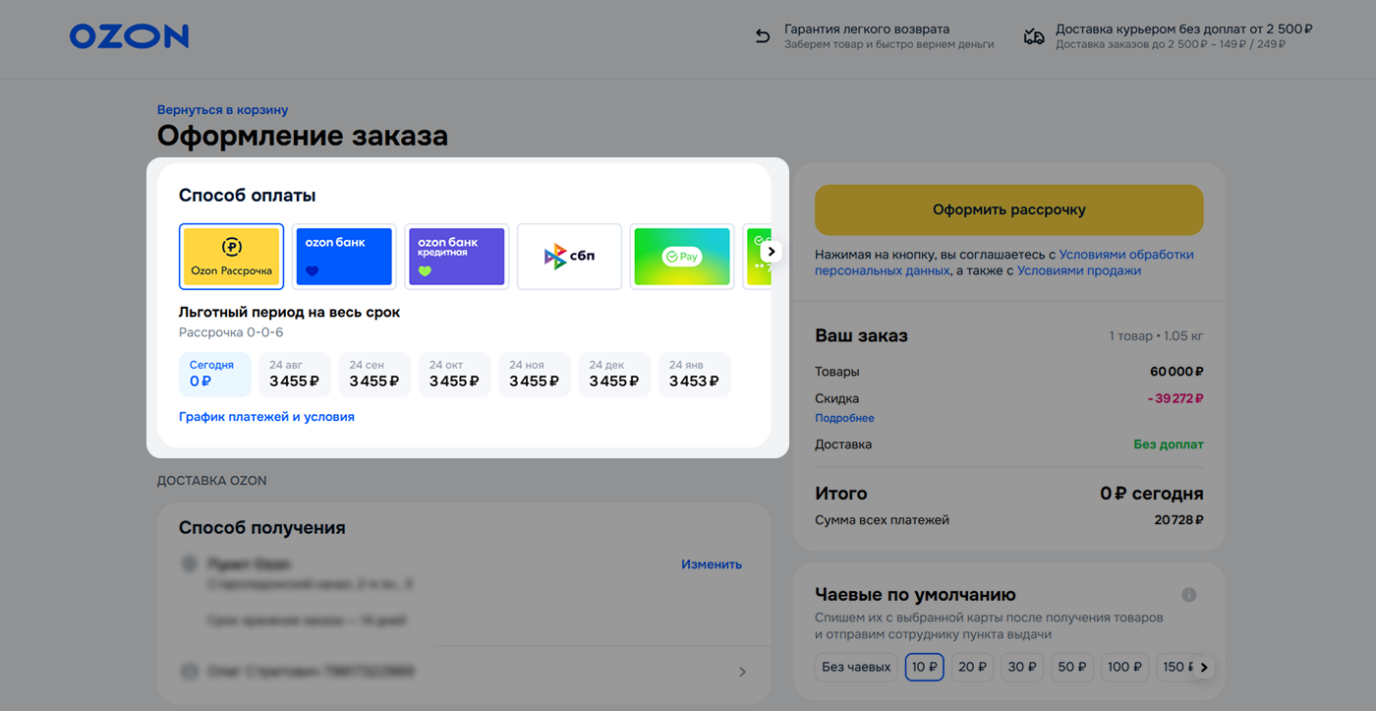1376x711 pixels.
Task: Click the 24 ноя payment tile
Action: [x=535, y=374]
